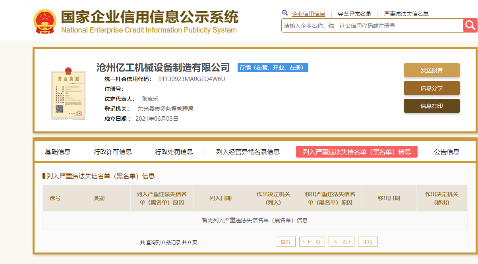Go to 下一页 next page
Viewport: 478px width, 264px height.
tap(341, 242)
